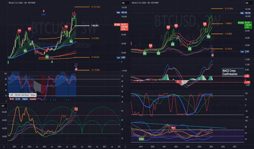Click the Status header cell in the table
The width and height of the screenshot is (254, 149).
(33, 95)
